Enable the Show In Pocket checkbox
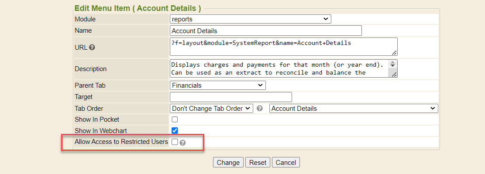 tap(175, 119)
